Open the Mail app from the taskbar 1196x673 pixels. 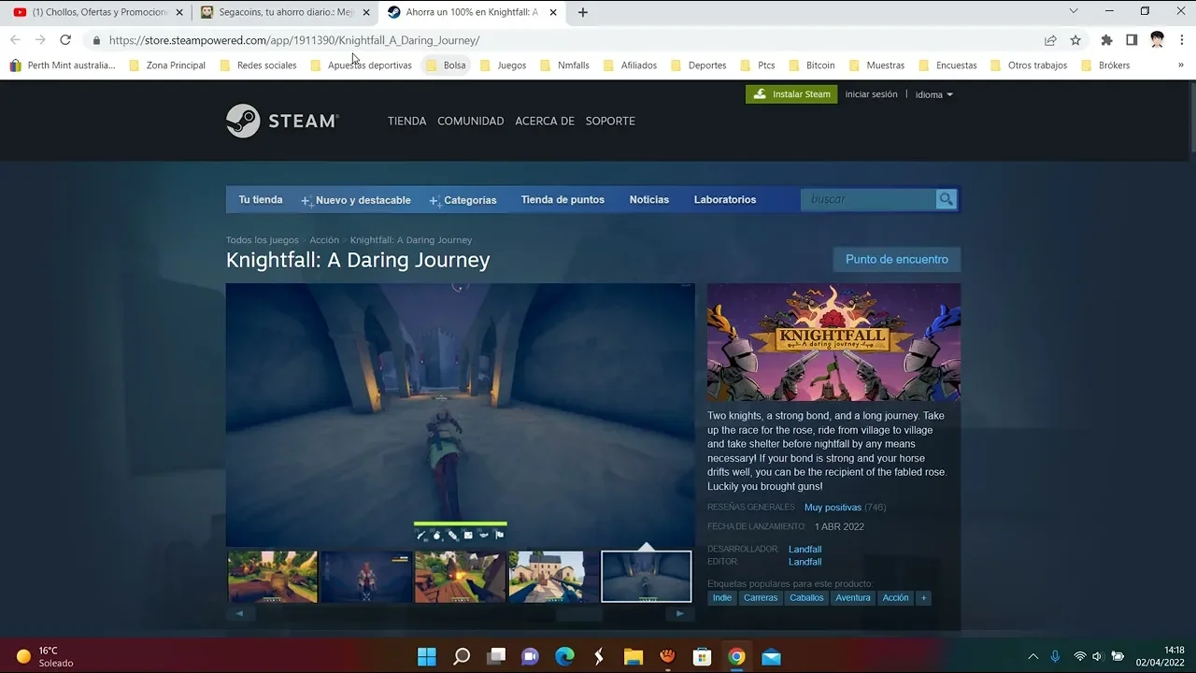click(771, 656)
